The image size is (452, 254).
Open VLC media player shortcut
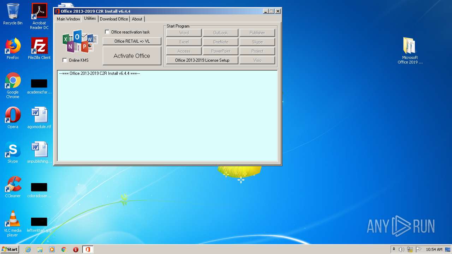click(x=13, y=224)
